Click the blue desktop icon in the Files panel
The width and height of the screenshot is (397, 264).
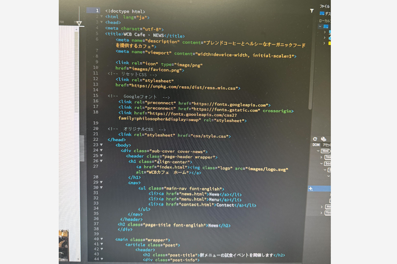pos(322,14)
